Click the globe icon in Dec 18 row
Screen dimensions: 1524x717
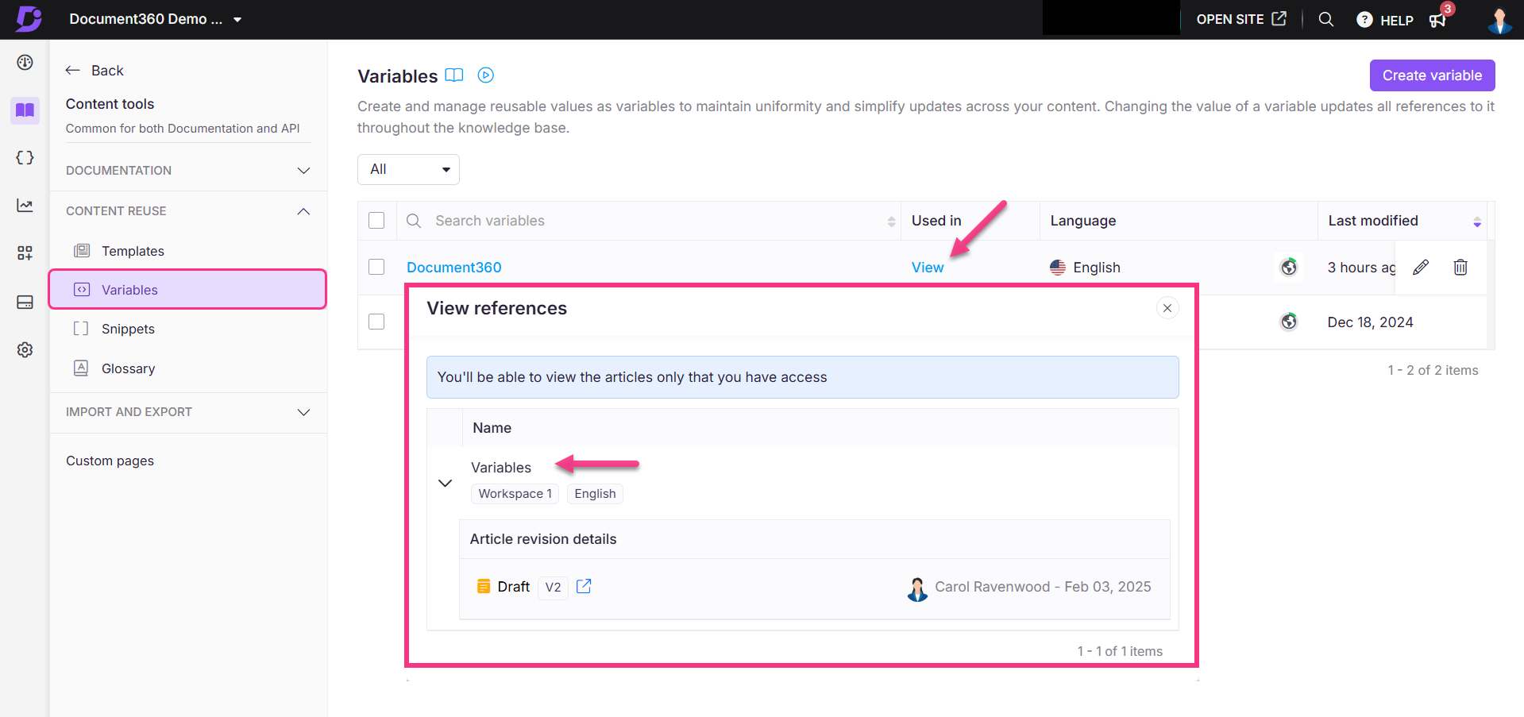tap(1289, 322)
